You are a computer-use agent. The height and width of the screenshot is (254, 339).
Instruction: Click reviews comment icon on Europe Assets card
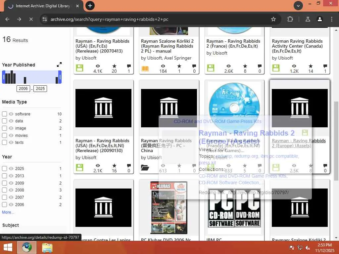tap(325, 166)
